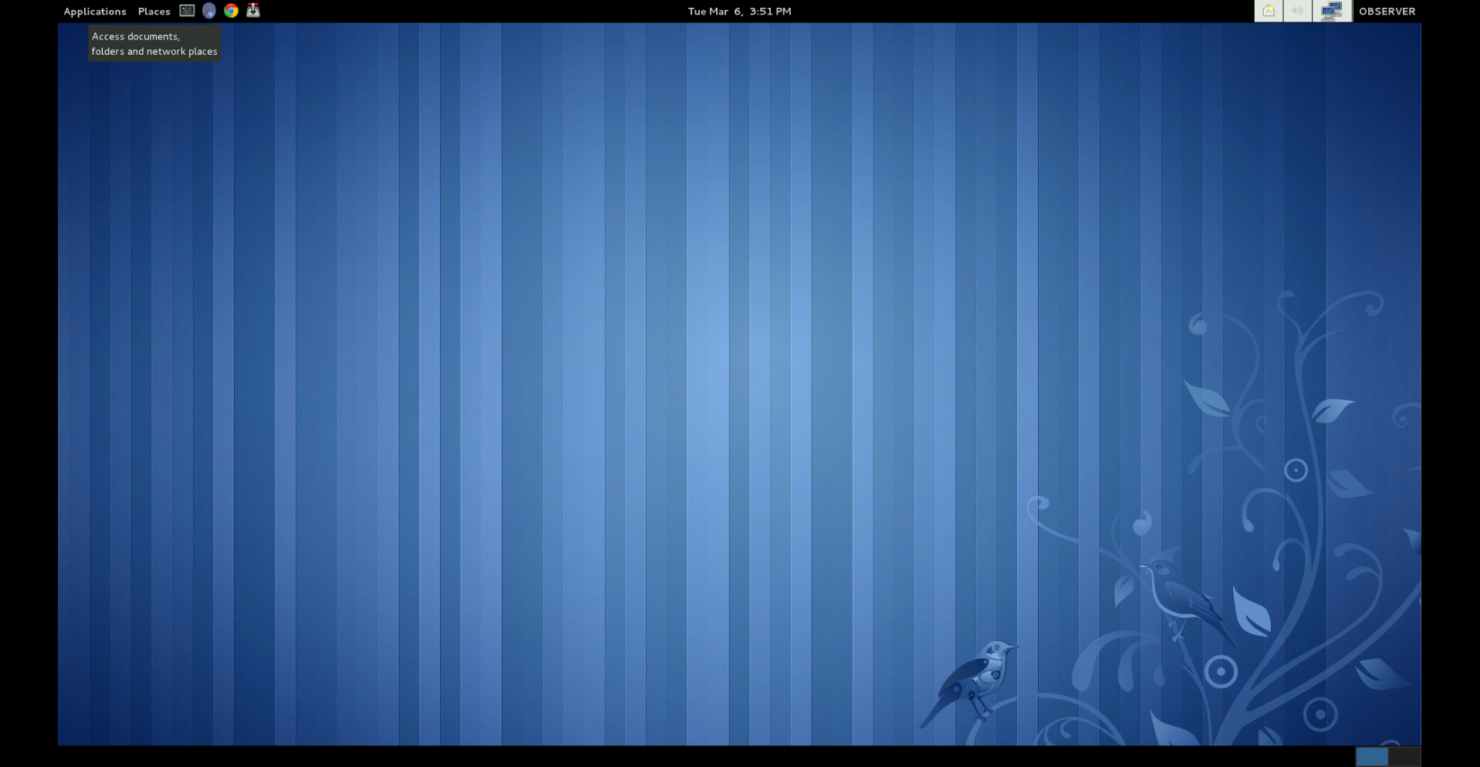This screenshot has width=1480, height=767.
Task: Open the volume control tray icon
Action: [x=1298, y=11]
